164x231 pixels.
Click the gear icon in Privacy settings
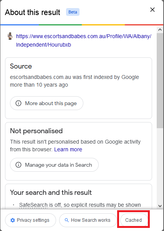[x=13, y=220]
